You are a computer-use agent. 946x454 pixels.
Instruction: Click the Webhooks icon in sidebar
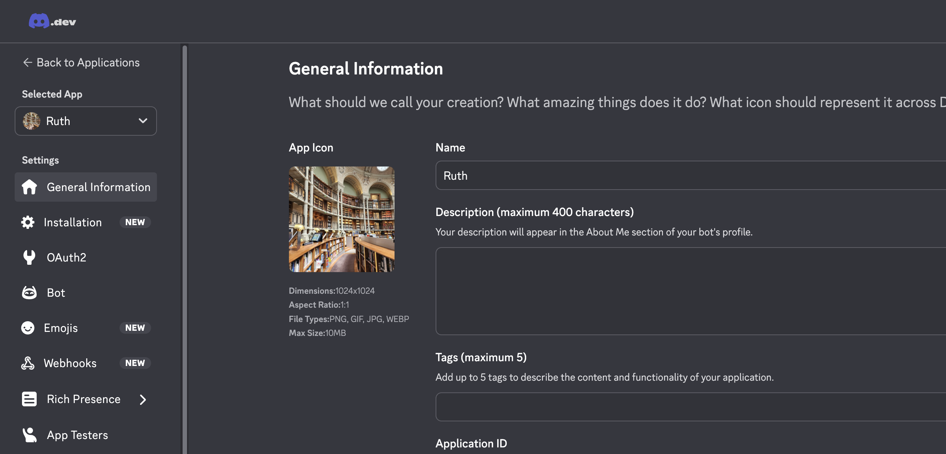[28, 363]
